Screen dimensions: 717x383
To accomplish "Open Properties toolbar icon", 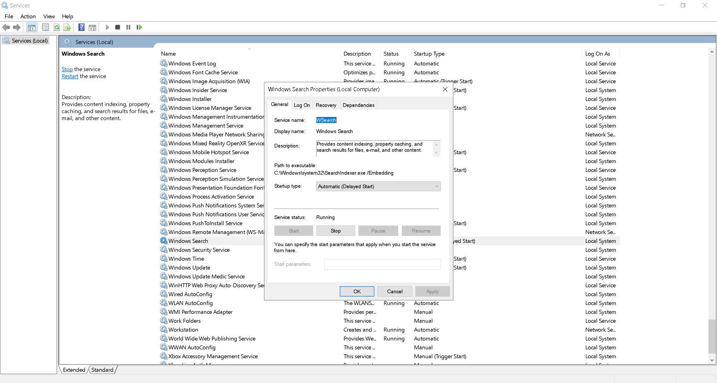I will [x=45, y=27].
